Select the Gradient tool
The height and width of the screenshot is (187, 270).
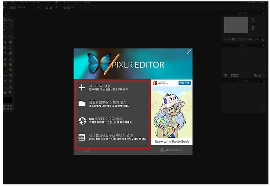(5, 47)
